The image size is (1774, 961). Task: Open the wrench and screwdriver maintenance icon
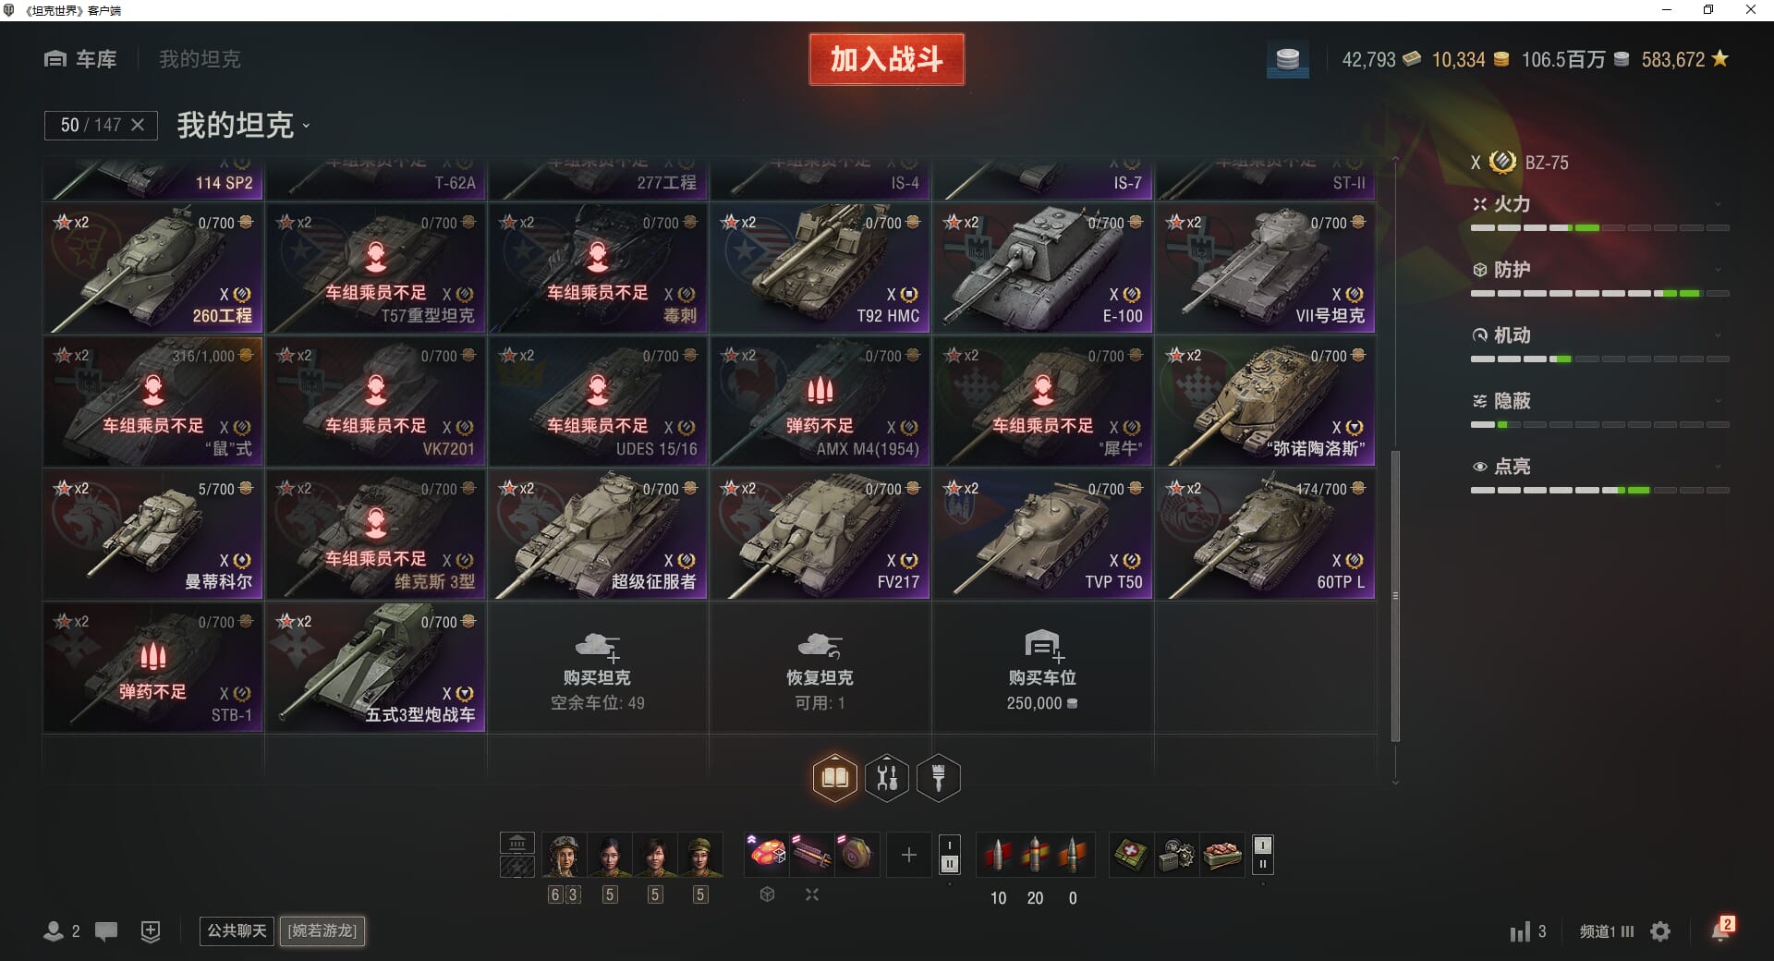[887, 778]
